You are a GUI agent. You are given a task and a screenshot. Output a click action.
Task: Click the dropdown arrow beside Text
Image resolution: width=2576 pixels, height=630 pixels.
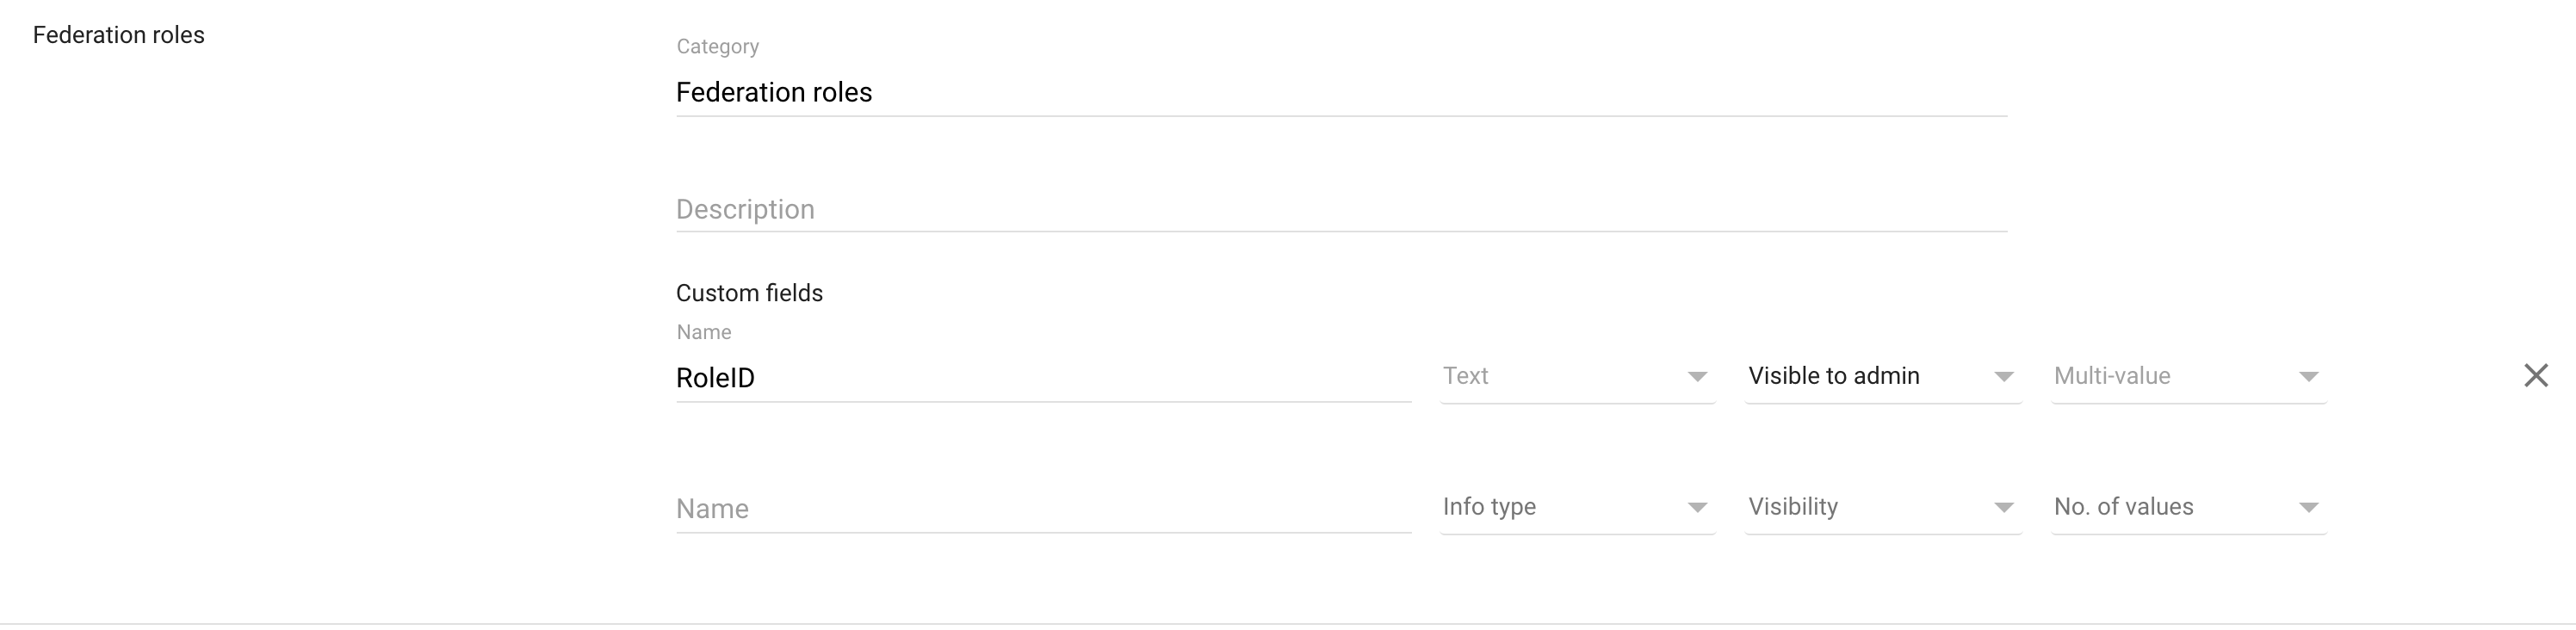[1697, 376]
